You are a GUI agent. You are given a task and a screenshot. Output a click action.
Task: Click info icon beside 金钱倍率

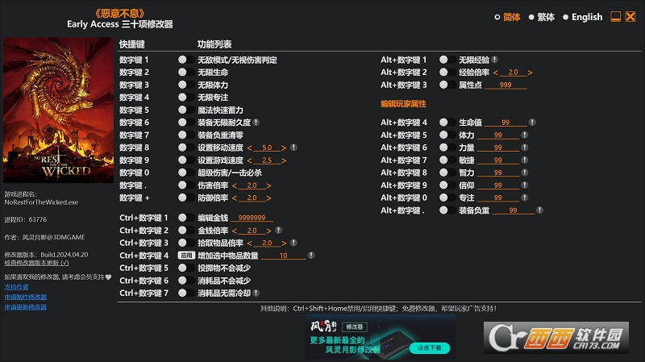(278, 231)
